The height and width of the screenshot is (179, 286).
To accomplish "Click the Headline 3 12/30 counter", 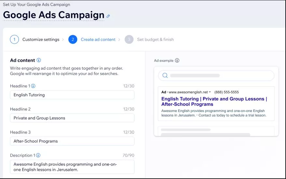I will click(129, 132).
